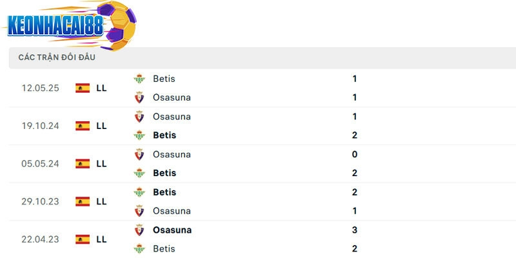Screen dimensions: 516x258
Task: Click the Betis crest in the 12.05.25 match
Action: (139, 79)
